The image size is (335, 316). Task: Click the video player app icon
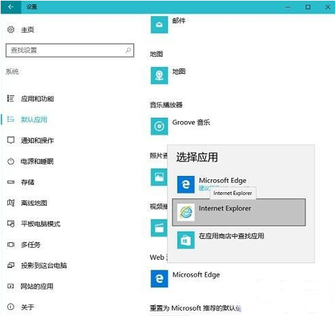click(159, 228)
